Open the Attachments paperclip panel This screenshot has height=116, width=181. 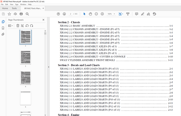(3, 34)
